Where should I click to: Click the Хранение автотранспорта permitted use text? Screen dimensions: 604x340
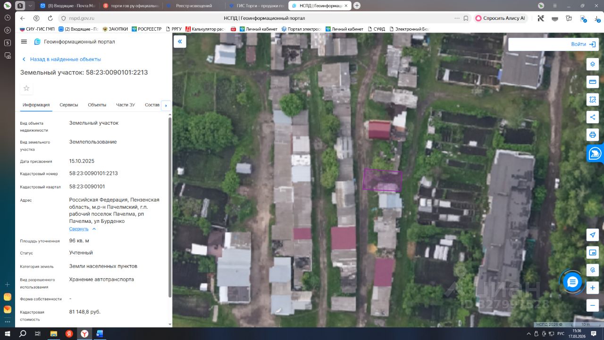click(101, 280)
